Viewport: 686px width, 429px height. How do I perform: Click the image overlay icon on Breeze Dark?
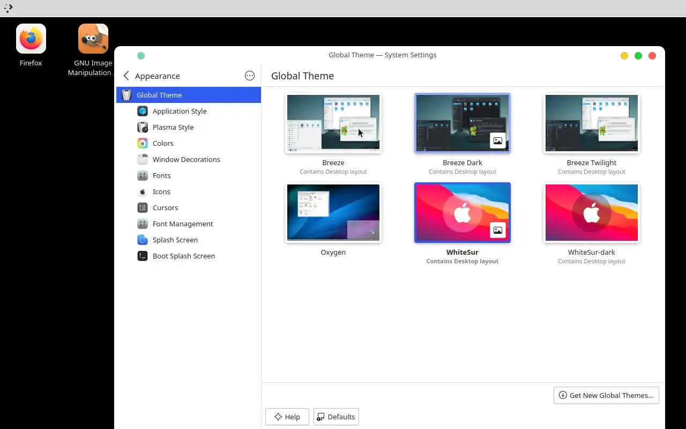click(498, 140)
